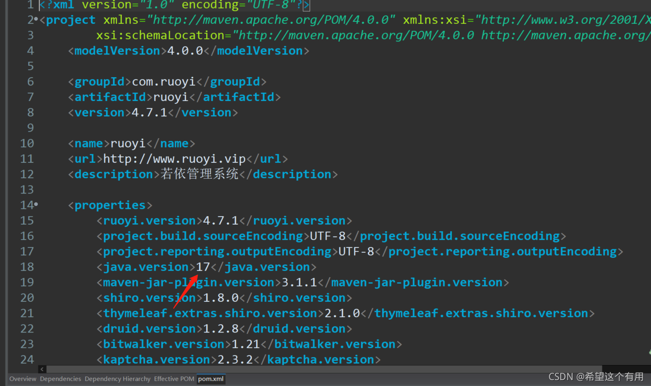The image size is (651, 386).
Task: Click the bitwalker.version value 1.21
Action: (x=246, y=344)
